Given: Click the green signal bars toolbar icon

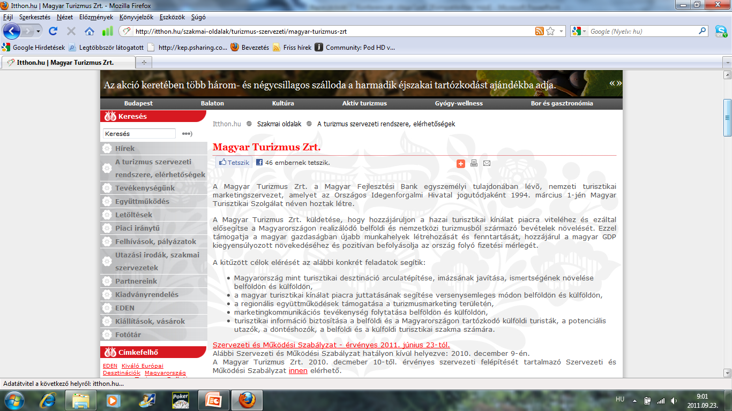Looking at the screenshot, I should point(108,32).
